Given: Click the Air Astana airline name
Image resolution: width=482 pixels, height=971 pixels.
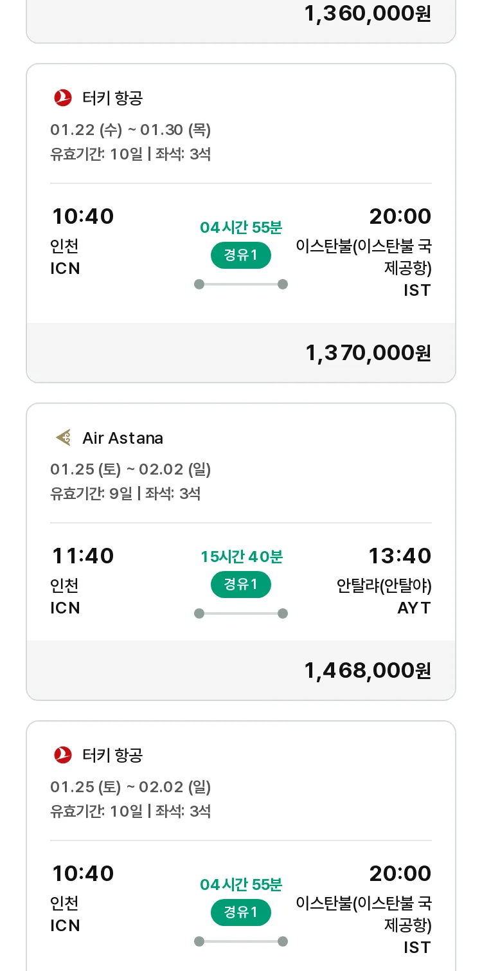Looking at the screenshot, I should click(x=123, y=438).
